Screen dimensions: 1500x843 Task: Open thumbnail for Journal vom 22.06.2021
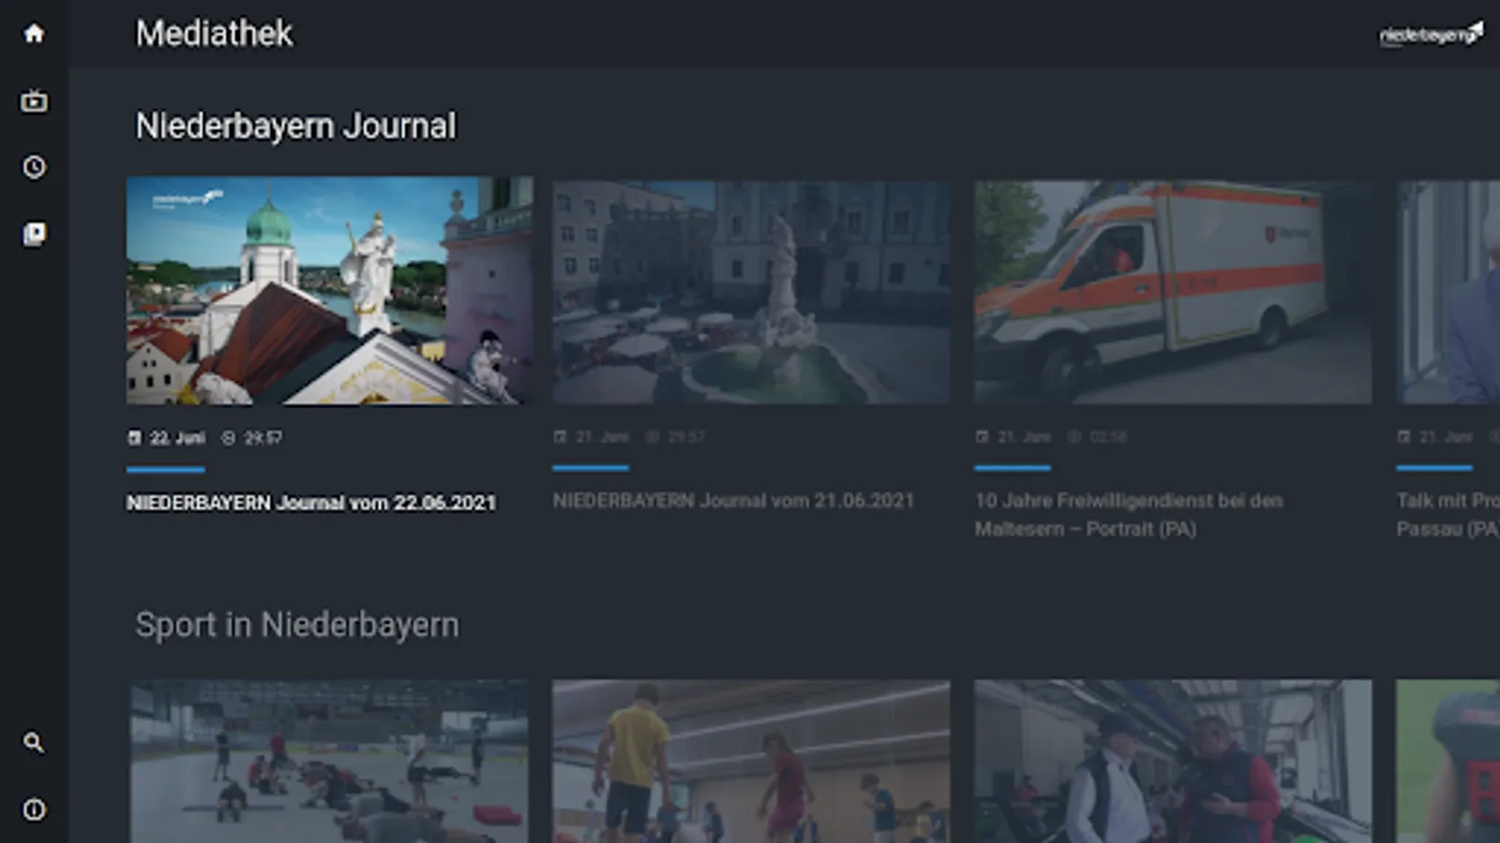tap(330, 290)
